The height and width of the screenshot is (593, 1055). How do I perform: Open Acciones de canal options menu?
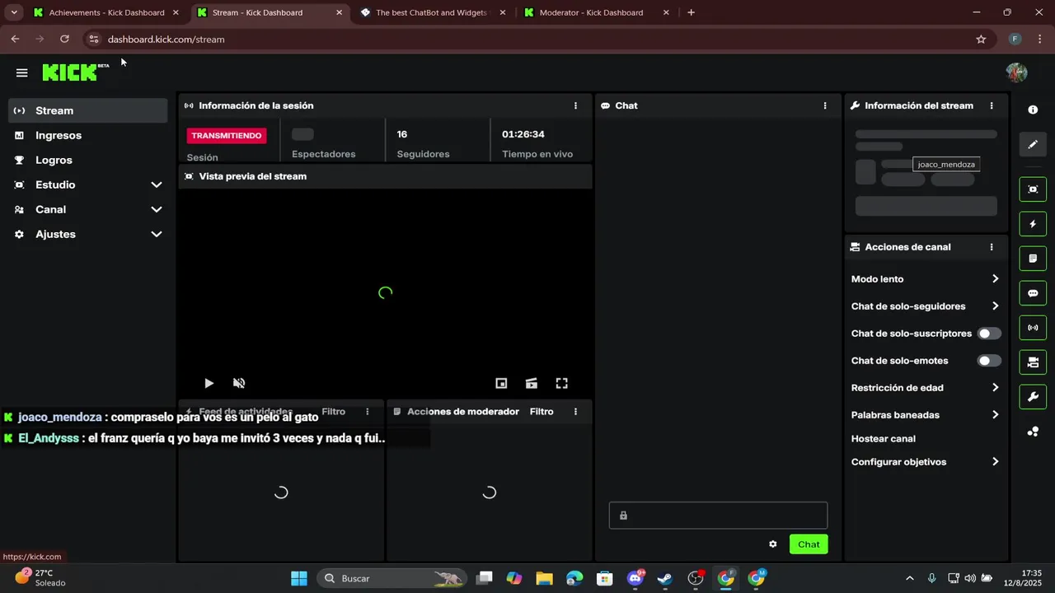point(992,247)
